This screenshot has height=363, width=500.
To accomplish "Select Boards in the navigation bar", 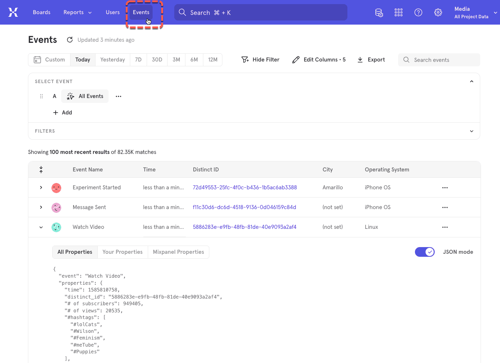I will pos(41,12).
